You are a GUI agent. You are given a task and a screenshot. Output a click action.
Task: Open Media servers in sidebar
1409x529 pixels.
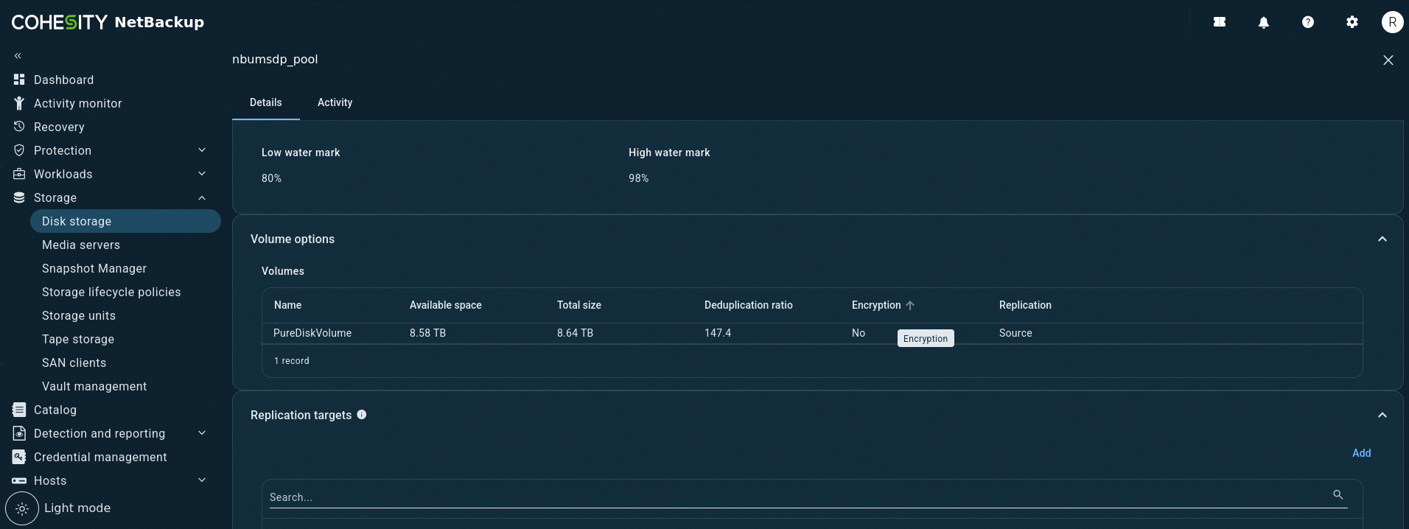(81, 245)
